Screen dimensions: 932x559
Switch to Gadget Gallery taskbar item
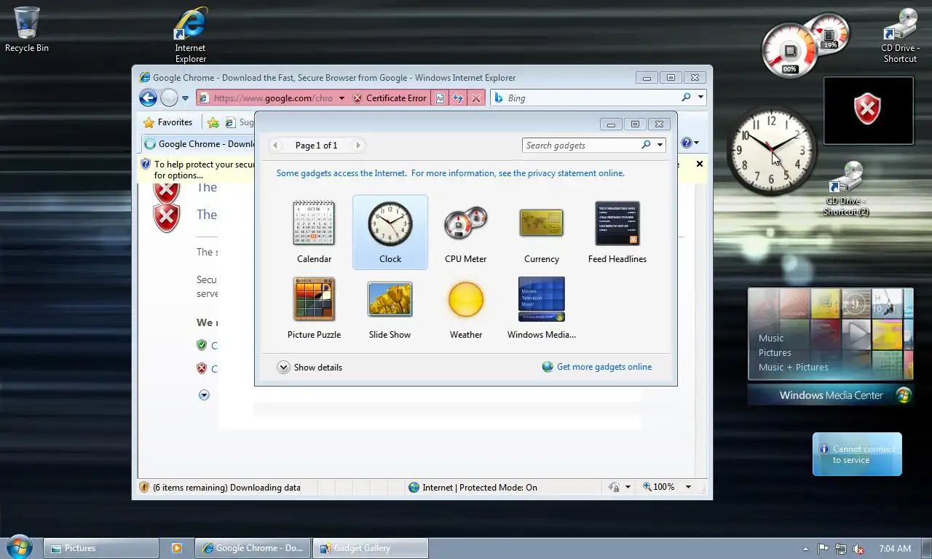coord(370,548)
